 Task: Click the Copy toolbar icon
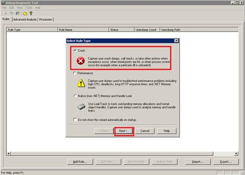(x=12, y=13)
